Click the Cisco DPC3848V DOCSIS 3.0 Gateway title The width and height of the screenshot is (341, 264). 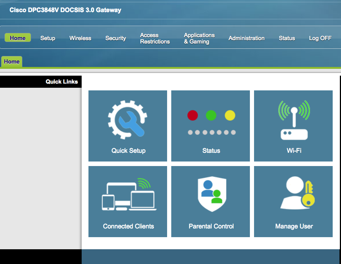point(65,10)
